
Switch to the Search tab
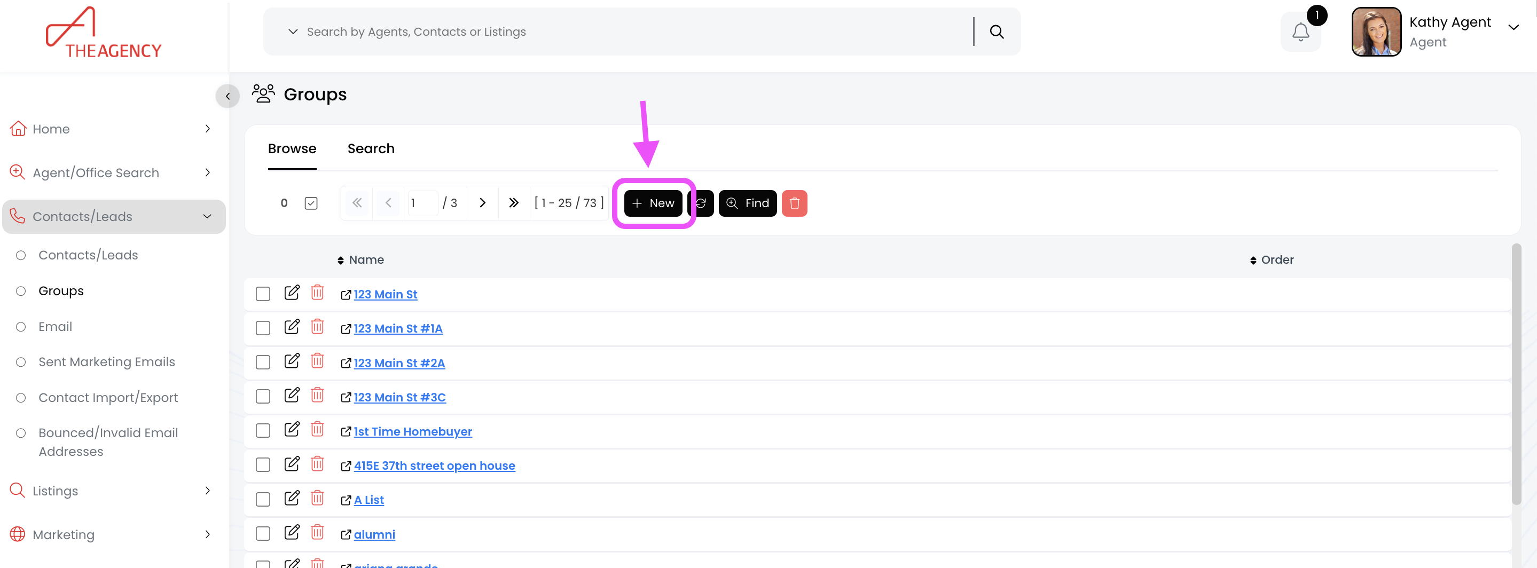click(371, 148)
